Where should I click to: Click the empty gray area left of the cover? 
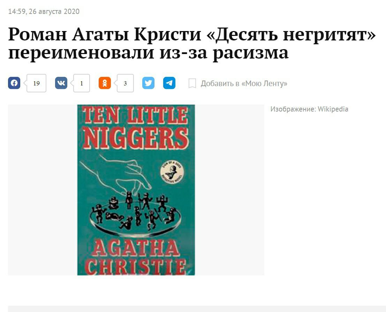tap(43, 190)
